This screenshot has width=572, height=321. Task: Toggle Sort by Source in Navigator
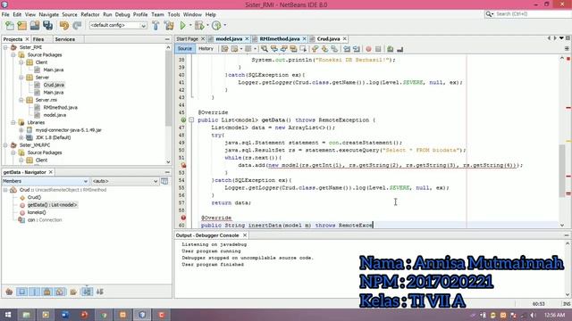tap(99, 292)
